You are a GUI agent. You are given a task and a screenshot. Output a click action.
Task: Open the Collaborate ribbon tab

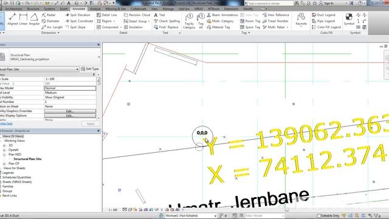pos(138,9)
